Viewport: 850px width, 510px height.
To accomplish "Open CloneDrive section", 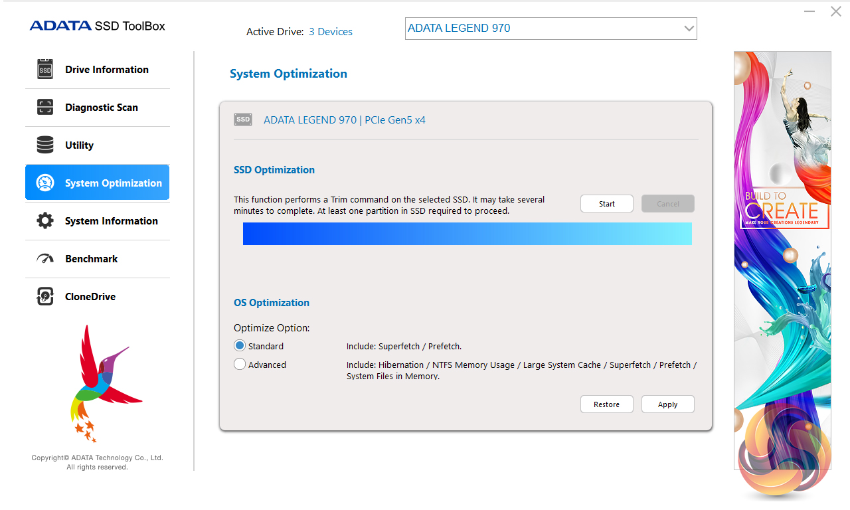I will 98,297.
